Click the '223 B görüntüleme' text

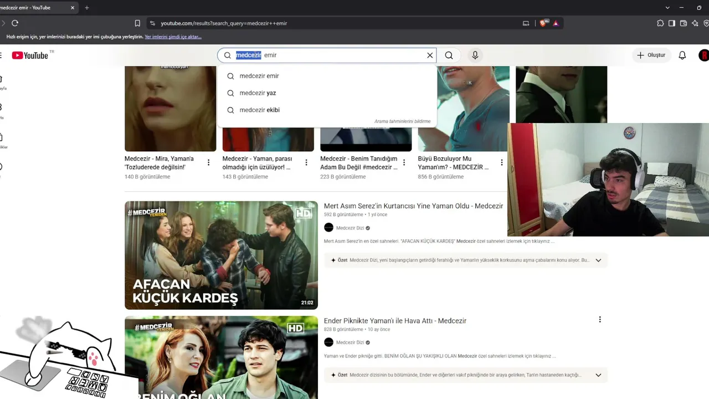343,177
